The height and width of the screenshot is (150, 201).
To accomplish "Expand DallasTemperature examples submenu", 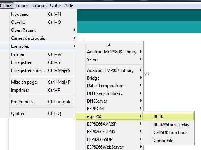I will click(109, 86).
